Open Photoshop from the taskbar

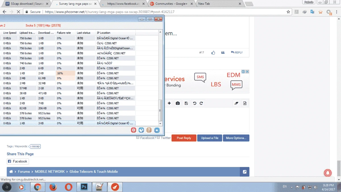pos(84,187)
